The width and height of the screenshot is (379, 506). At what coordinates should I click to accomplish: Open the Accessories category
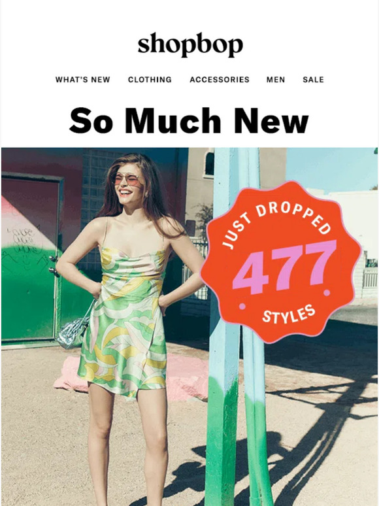[x=220, y=80]
